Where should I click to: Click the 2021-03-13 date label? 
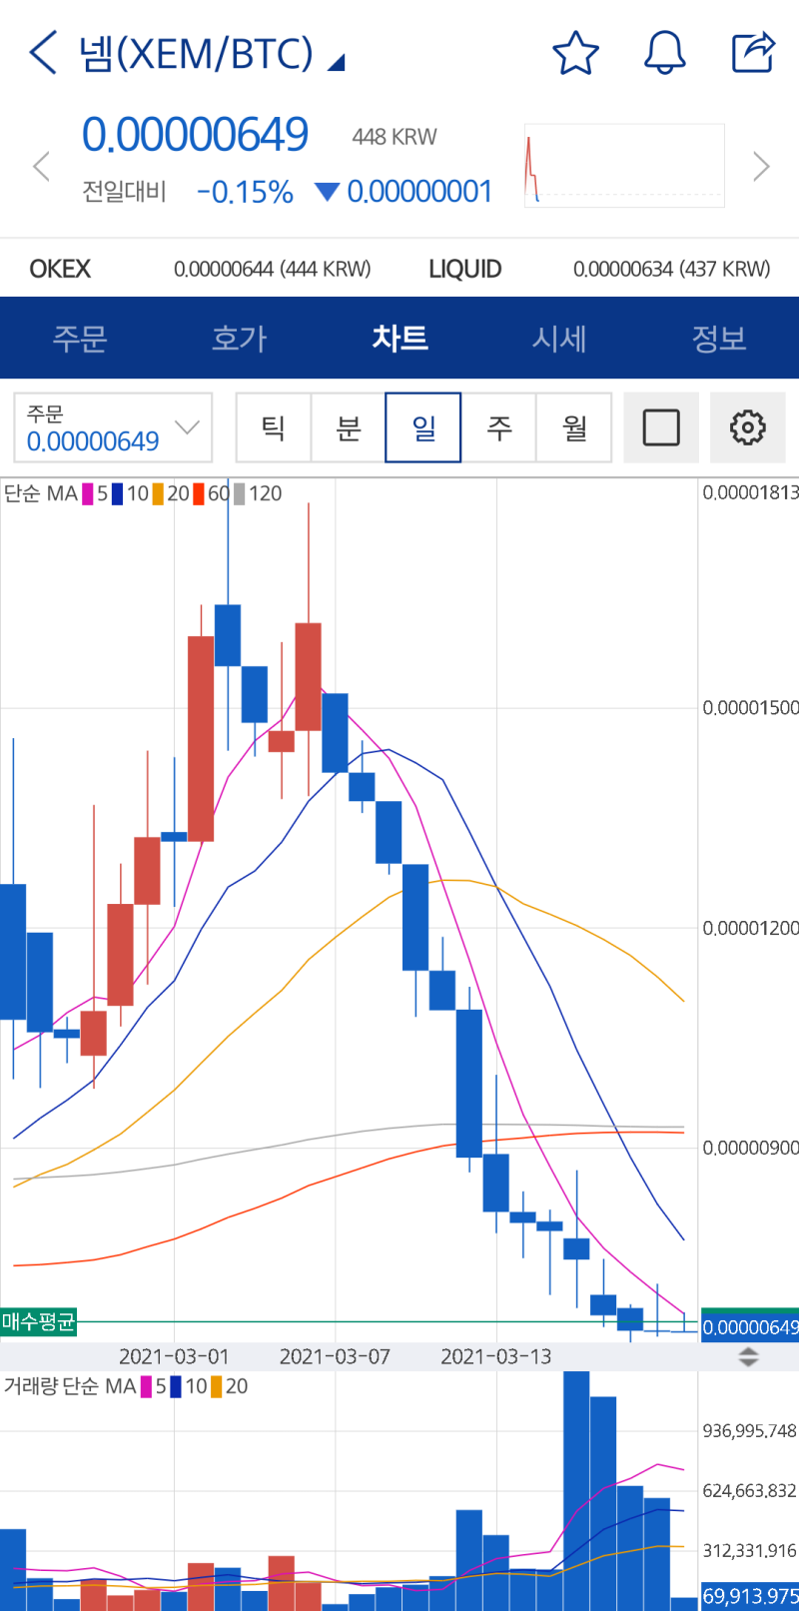(x=496, y=1356)
